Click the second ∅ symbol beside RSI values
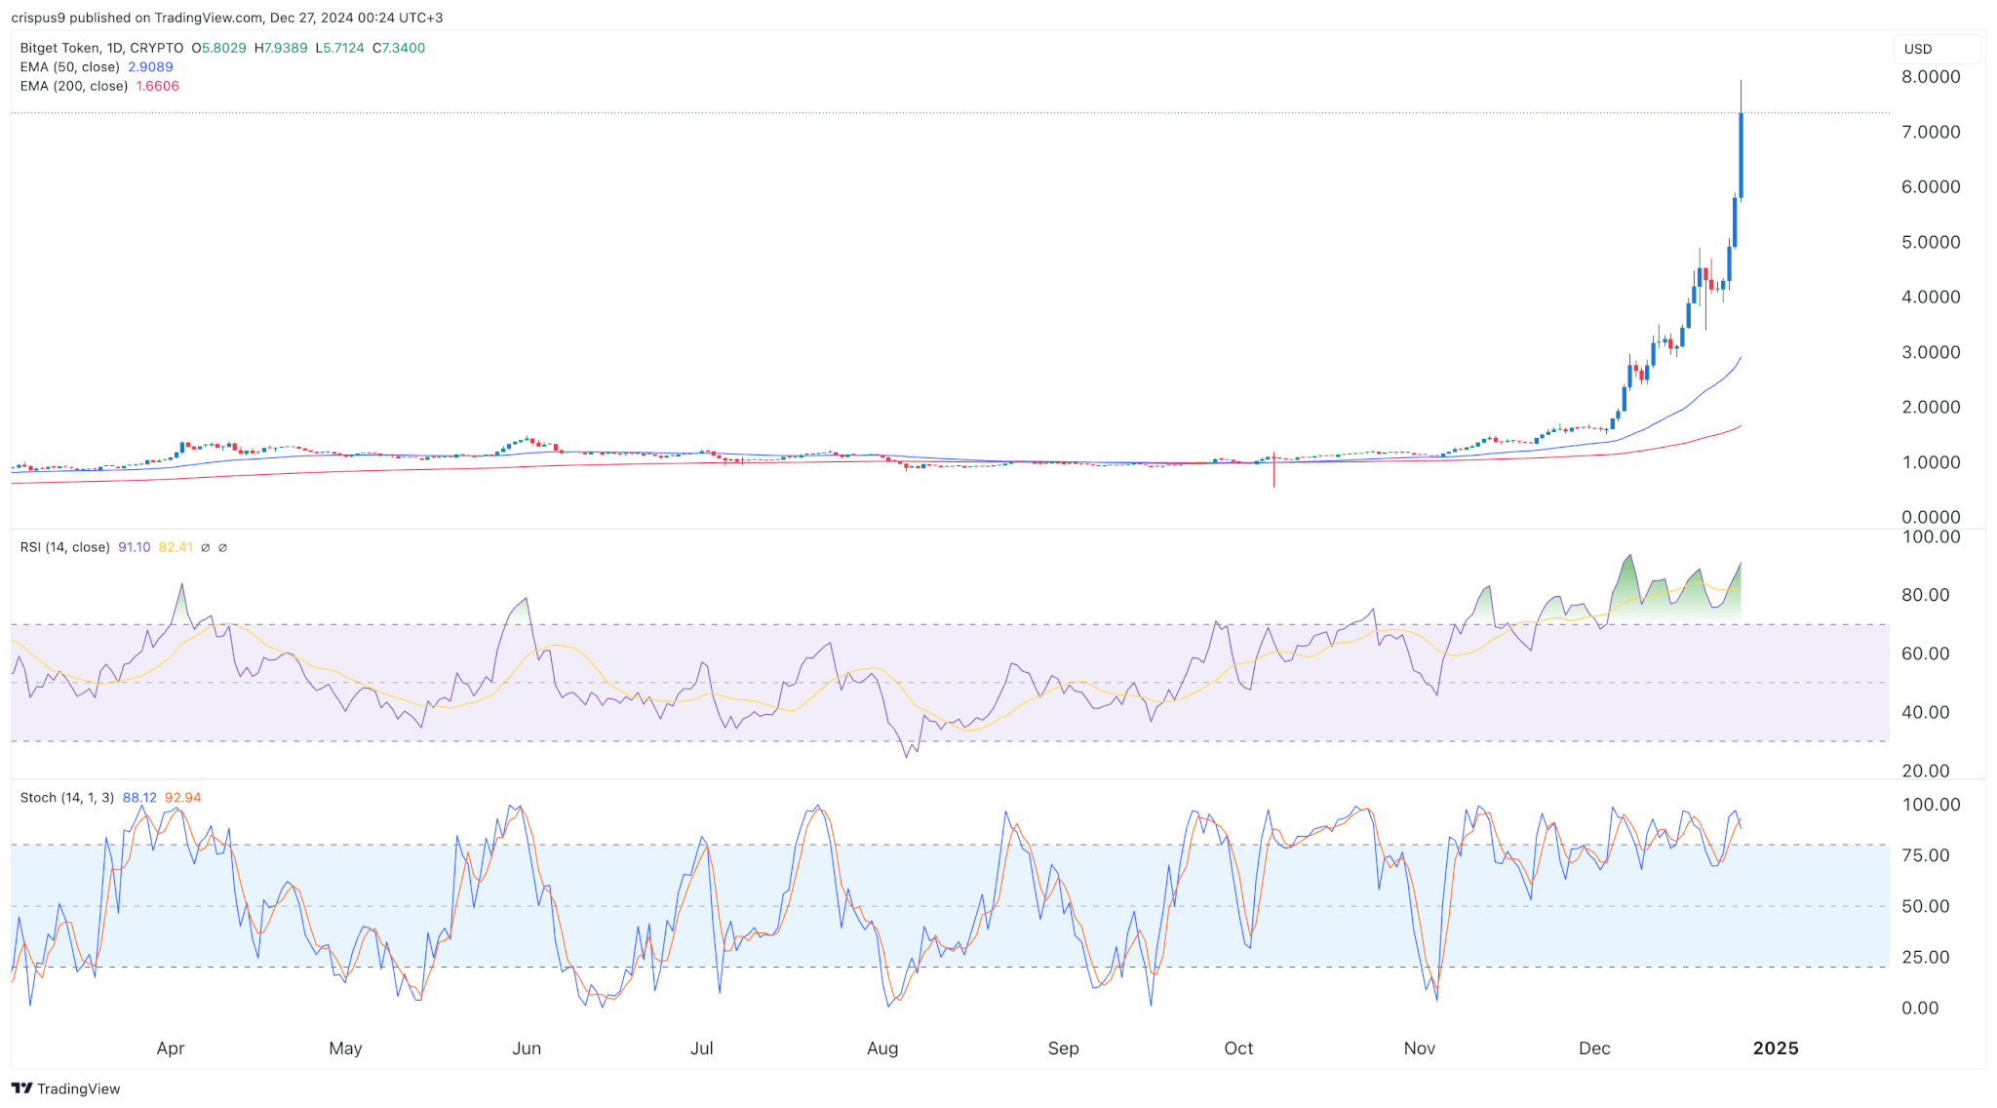 point(222,548)
